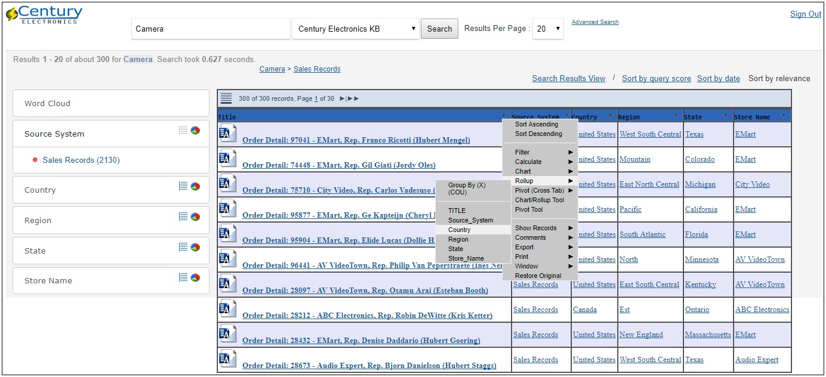Open the Results Per Page dropdown

(x=548, y=29)
